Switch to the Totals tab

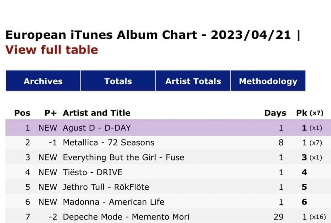118,81
